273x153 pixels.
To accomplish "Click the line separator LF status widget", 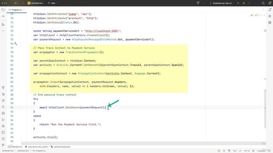I will [240, 151].
